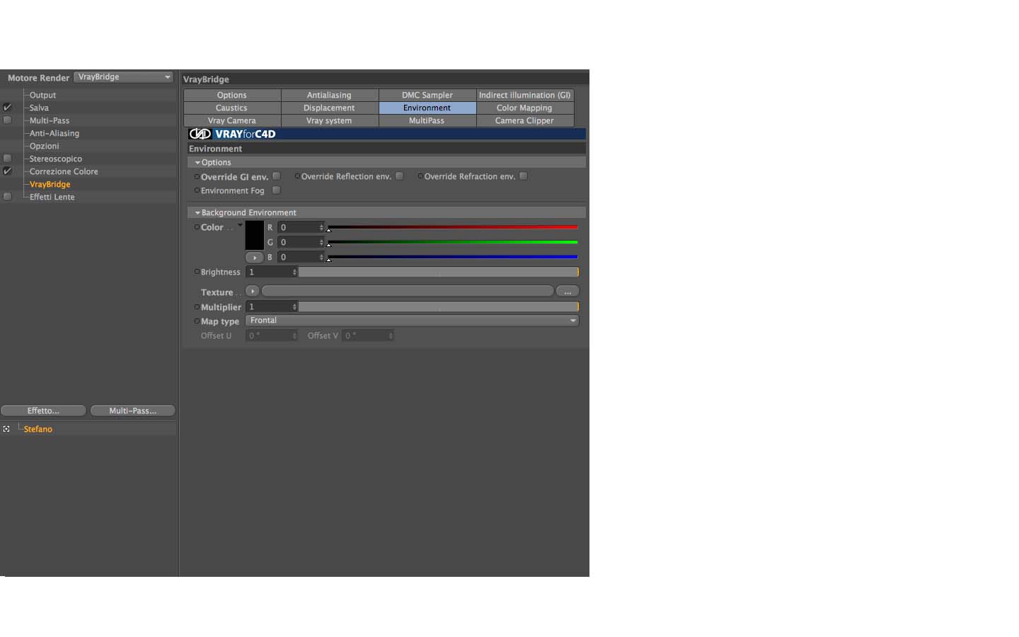Open the MultiPass tab

click(427, 120)
